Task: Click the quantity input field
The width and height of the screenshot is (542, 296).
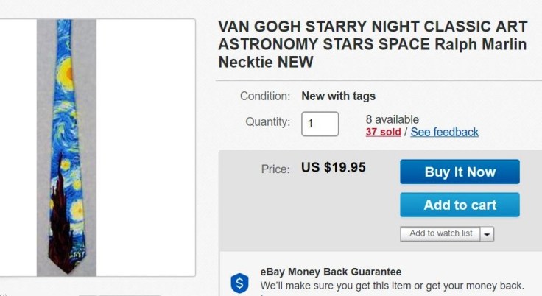Action: (x=320, y=124)
